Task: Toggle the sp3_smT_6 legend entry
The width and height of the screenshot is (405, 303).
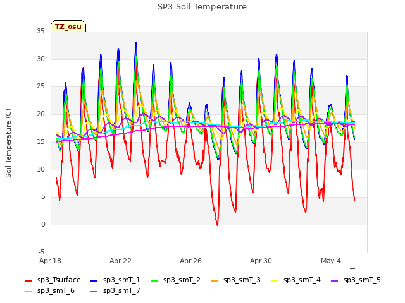Action: click(49, 290)
